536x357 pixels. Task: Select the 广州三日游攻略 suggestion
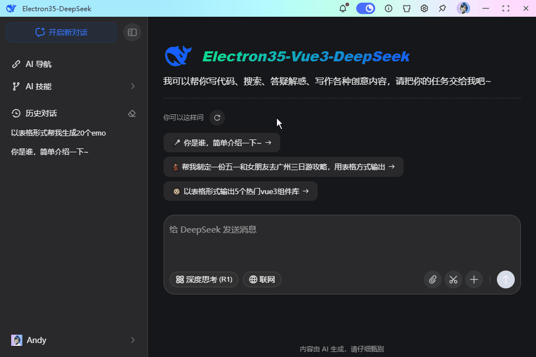tap(284, 167)
